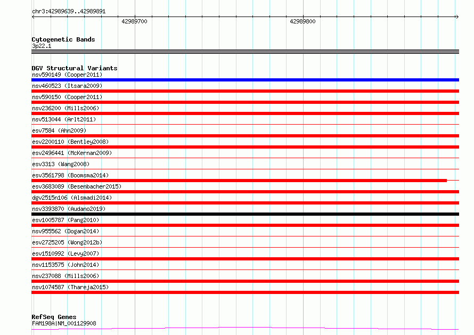Select nsv236200 (Mills2006) label
The height and width of the screenshot is (335, 474).
[x=66, y=108]
